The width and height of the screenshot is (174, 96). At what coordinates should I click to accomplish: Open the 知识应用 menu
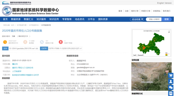point(54,19)
